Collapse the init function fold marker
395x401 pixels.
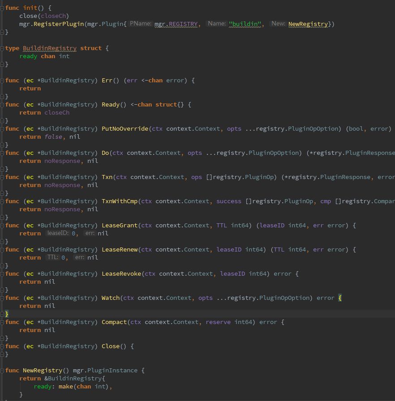point(2,8)
